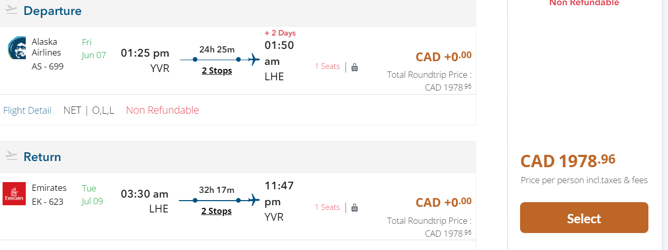Screen dimensions: 668x250
Task: Click the Return plane icon in header
Action: pos(11,156)
